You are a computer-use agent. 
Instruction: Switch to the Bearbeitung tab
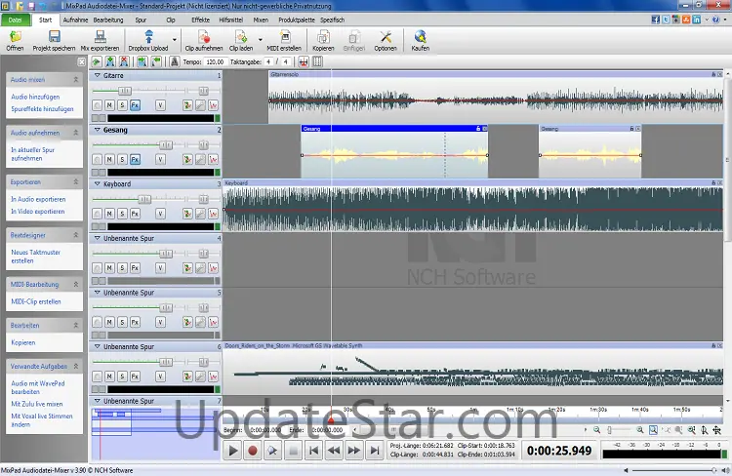point(108,20)
